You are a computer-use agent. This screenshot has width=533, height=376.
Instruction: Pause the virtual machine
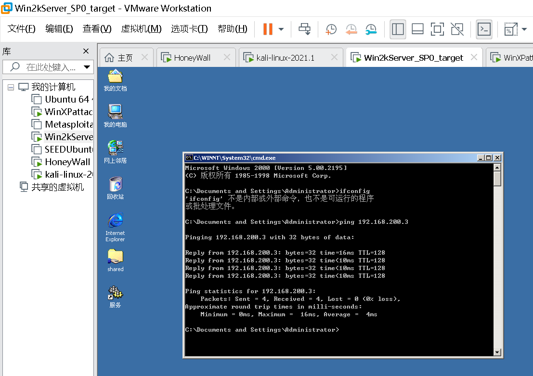[x=268, y=29]
